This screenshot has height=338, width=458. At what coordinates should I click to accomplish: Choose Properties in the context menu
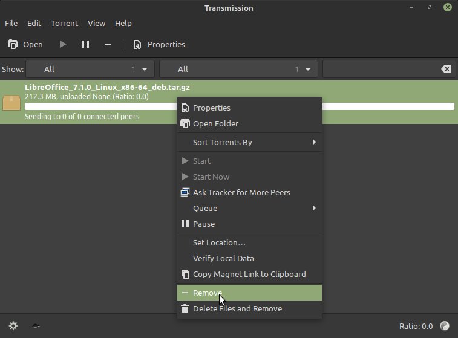click(x=249, y=108)
